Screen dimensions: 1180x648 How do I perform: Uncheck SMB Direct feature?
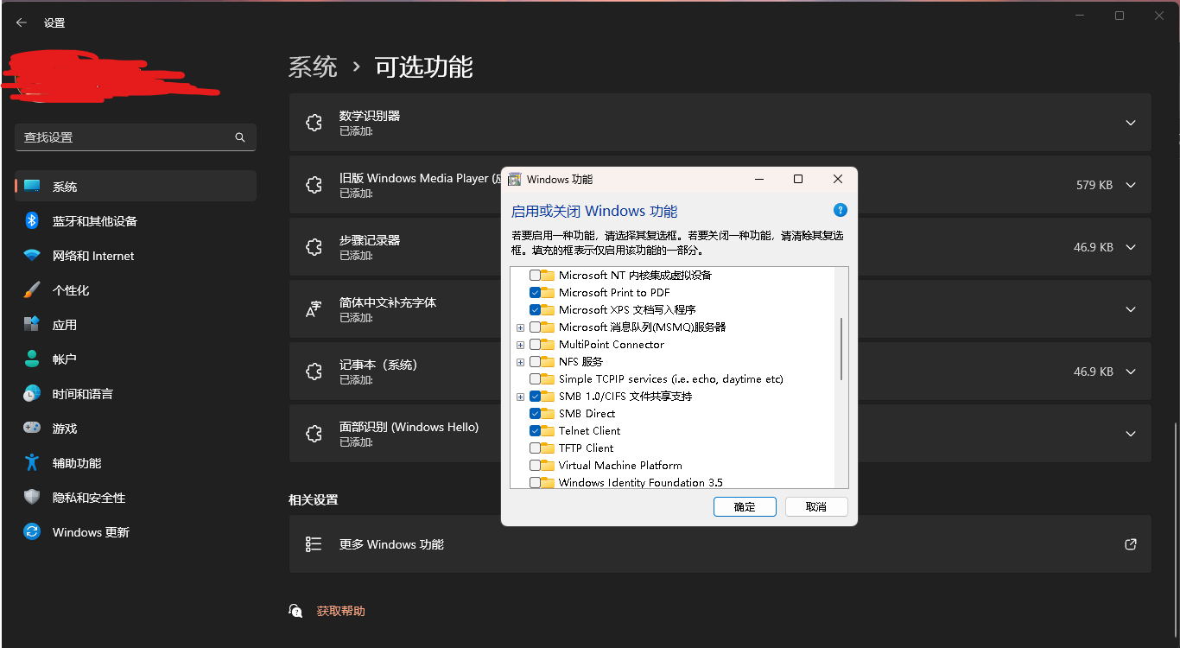click(x=536, y=413)
